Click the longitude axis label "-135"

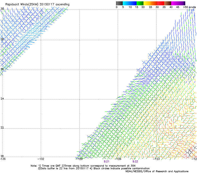click(x=3, y=159)
